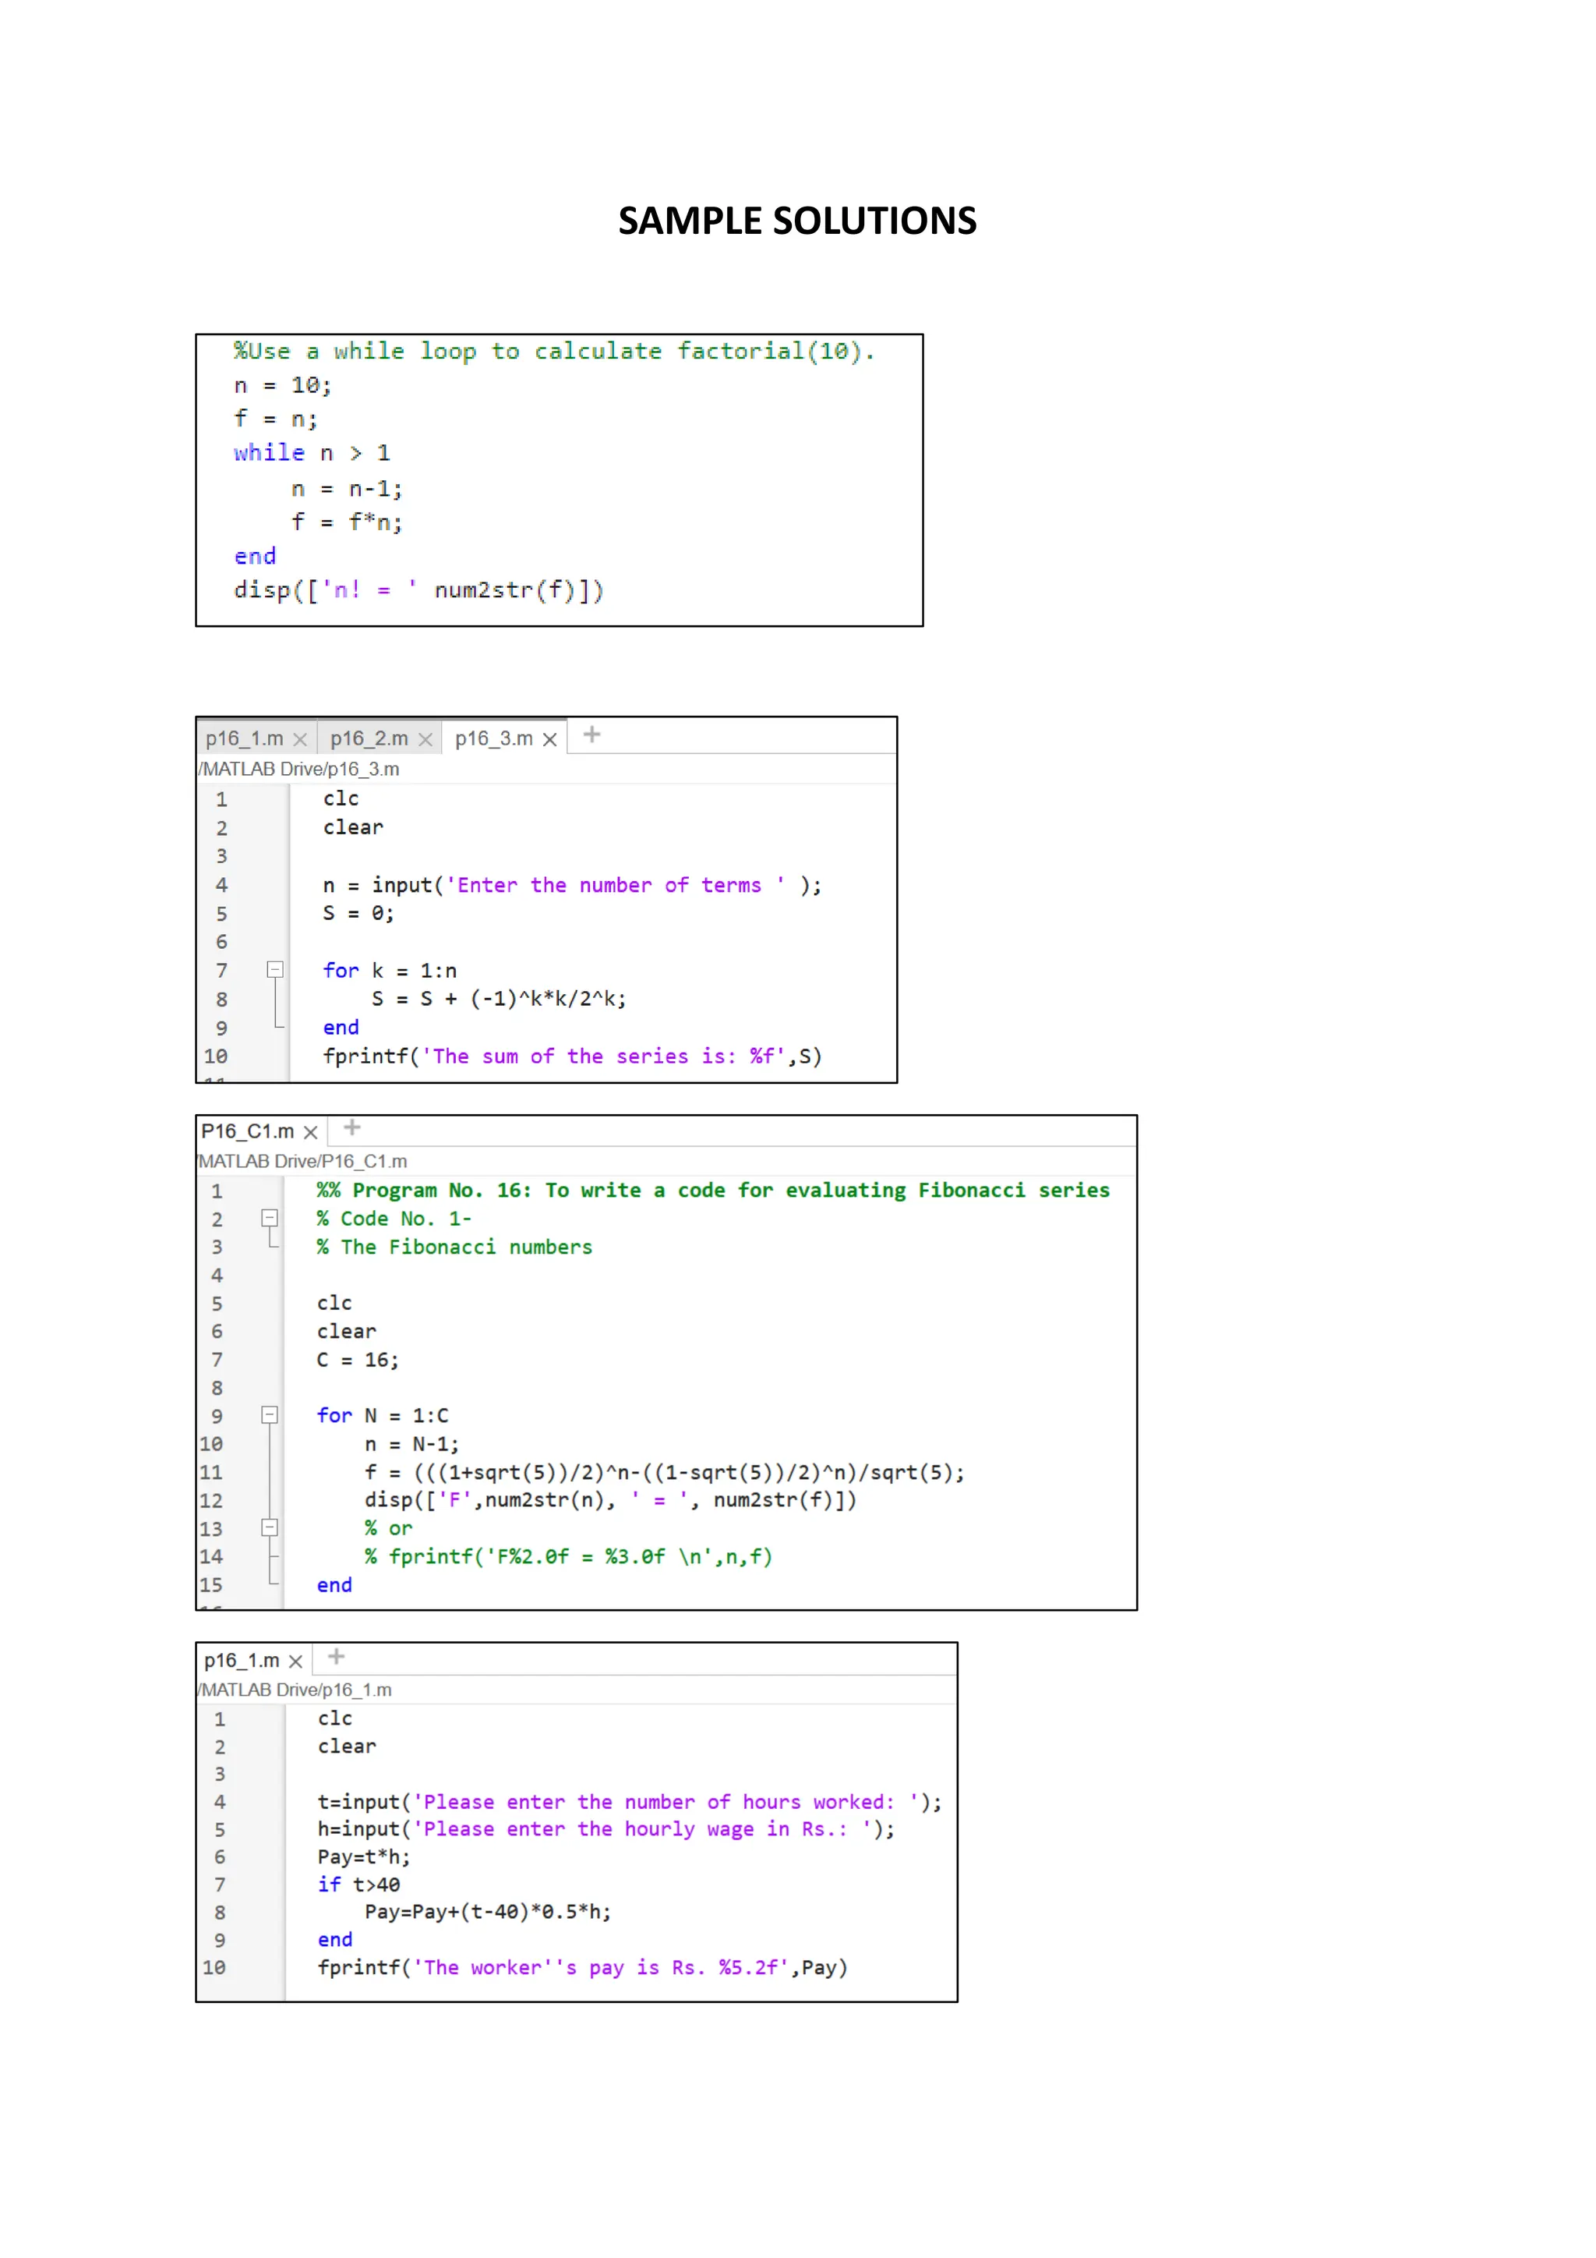Collapse the '% or' comment fold at line 13
The height and width of the screenshot is (2258, 1596).
point(270,1527)
